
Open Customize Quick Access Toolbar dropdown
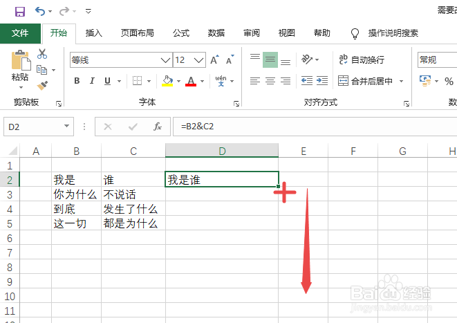88,11
